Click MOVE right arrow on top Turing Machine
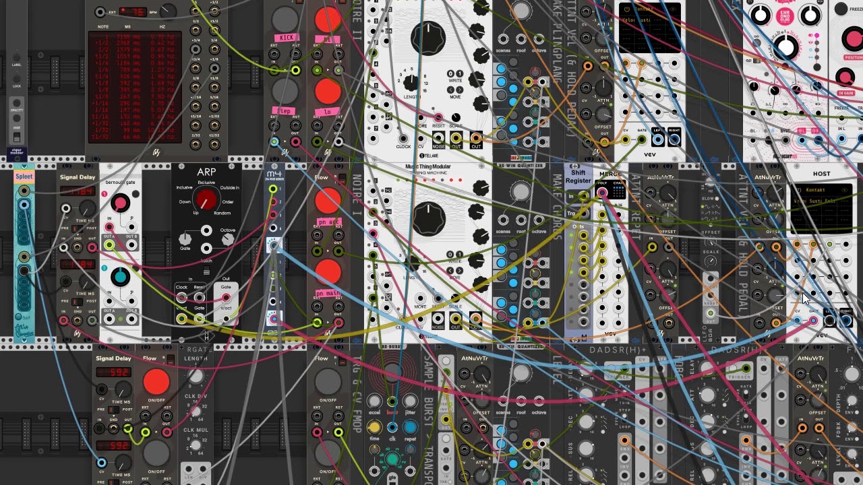863x485 pixels. 460,89
